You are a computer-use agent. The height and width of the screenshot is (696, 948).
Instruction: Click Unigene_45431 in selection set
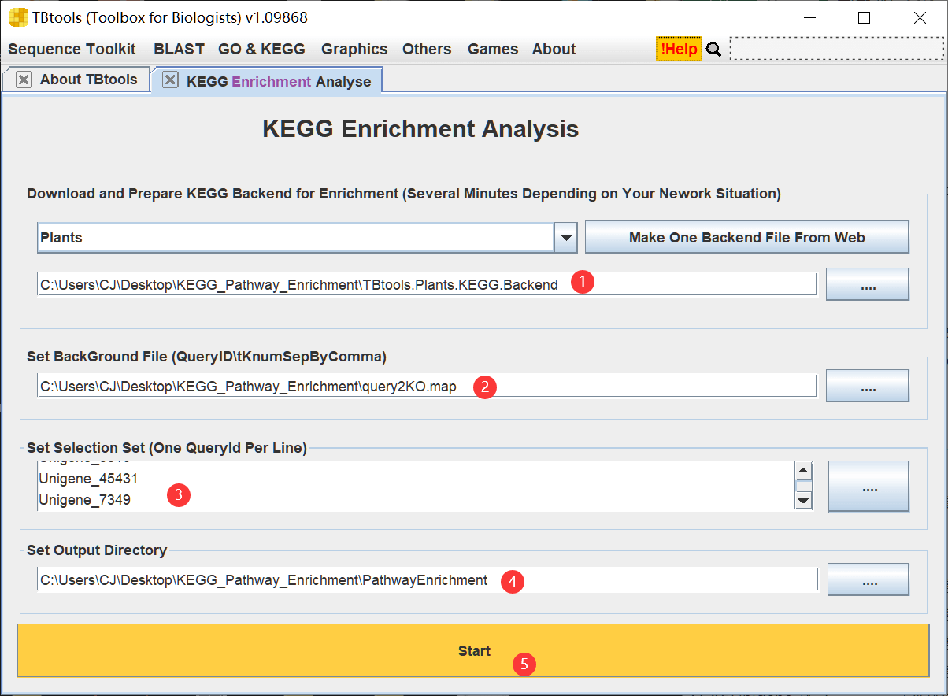tap(88, 479)
